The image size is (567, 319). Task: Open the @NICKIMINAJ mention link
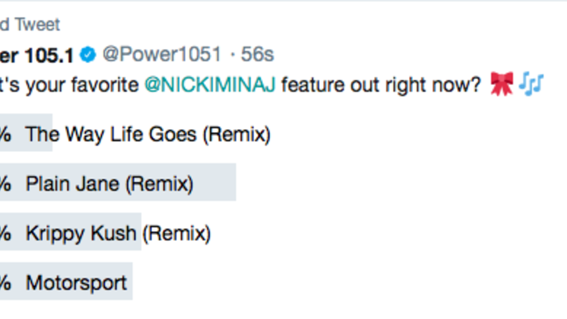click(210, 86)
